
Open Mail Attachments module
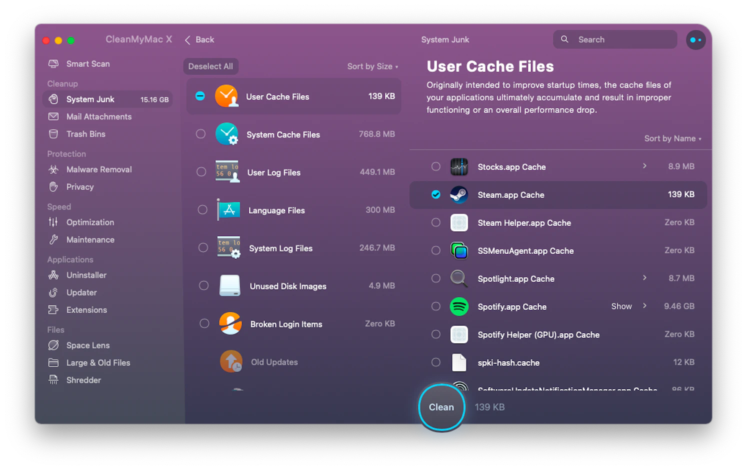pos(90,117)
